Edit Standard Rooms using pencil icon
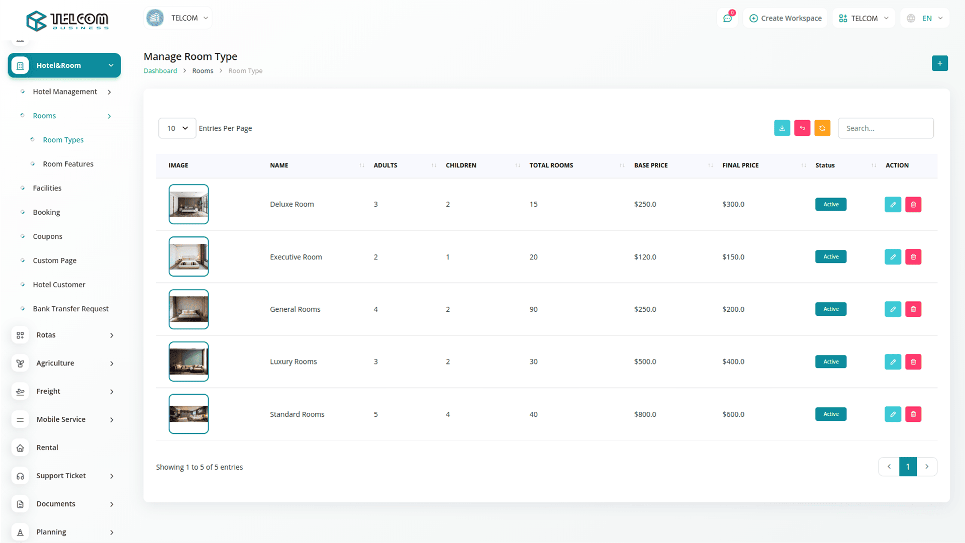 [893, 414]
